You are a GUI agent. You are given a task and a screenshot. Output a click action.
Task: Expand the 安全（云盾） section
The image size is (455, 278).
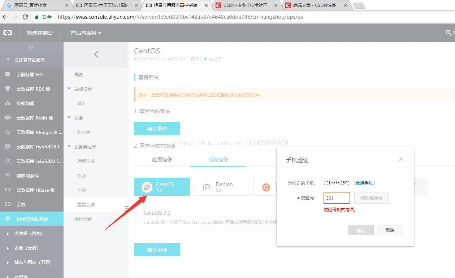(x=8, y=248)
